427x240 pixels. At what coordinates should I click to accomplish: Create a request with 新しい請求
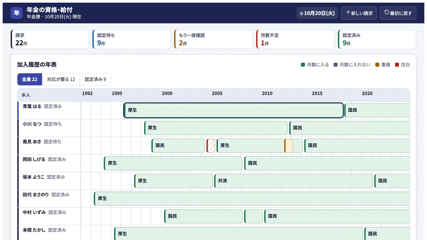(359, 13)
